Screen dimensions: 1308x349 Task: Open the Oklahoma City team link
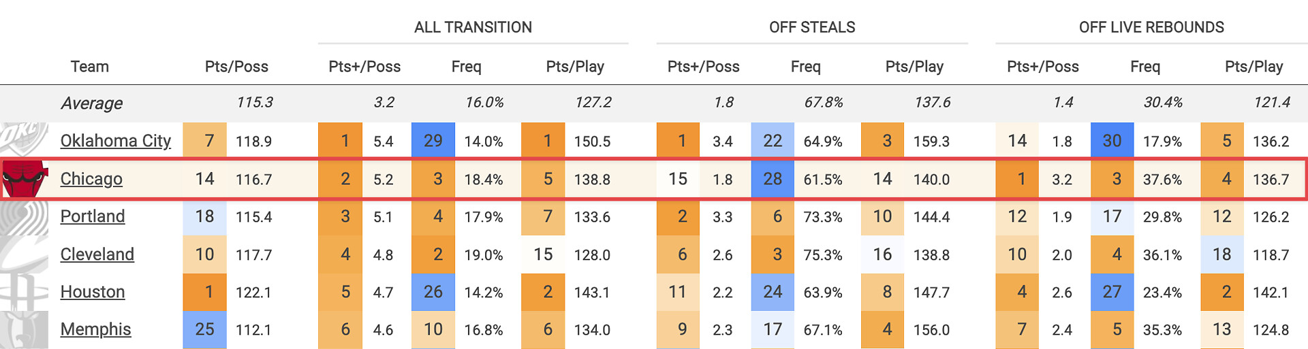click(115, 141)
